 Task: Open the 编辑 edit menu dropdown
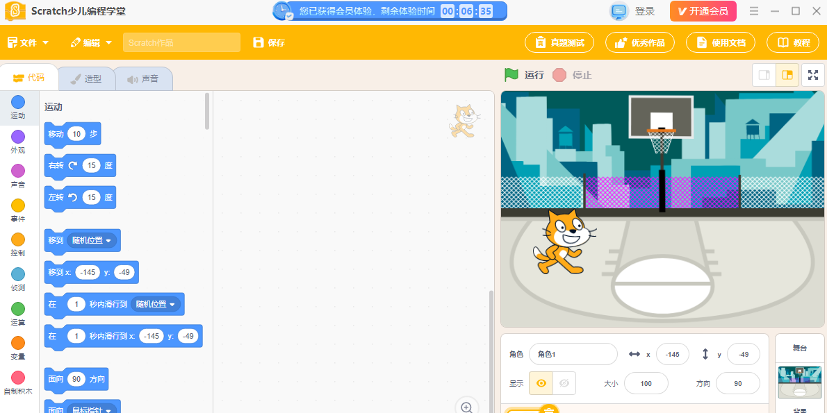[x=92, y=42]
